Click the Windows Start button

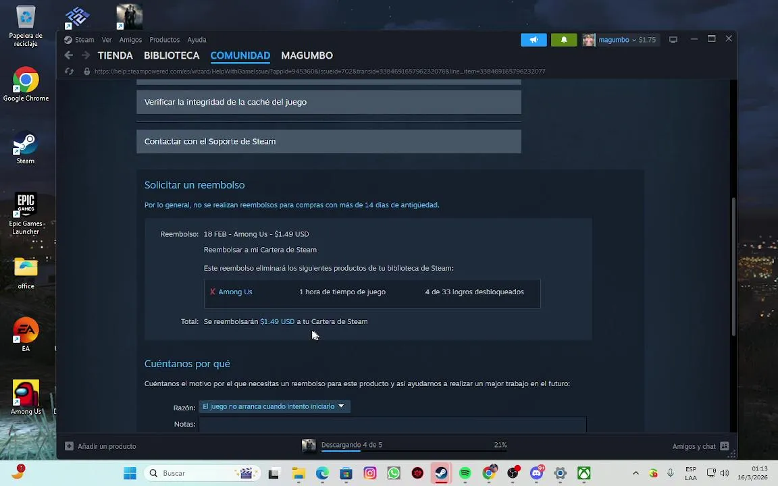tap(130, 473)
